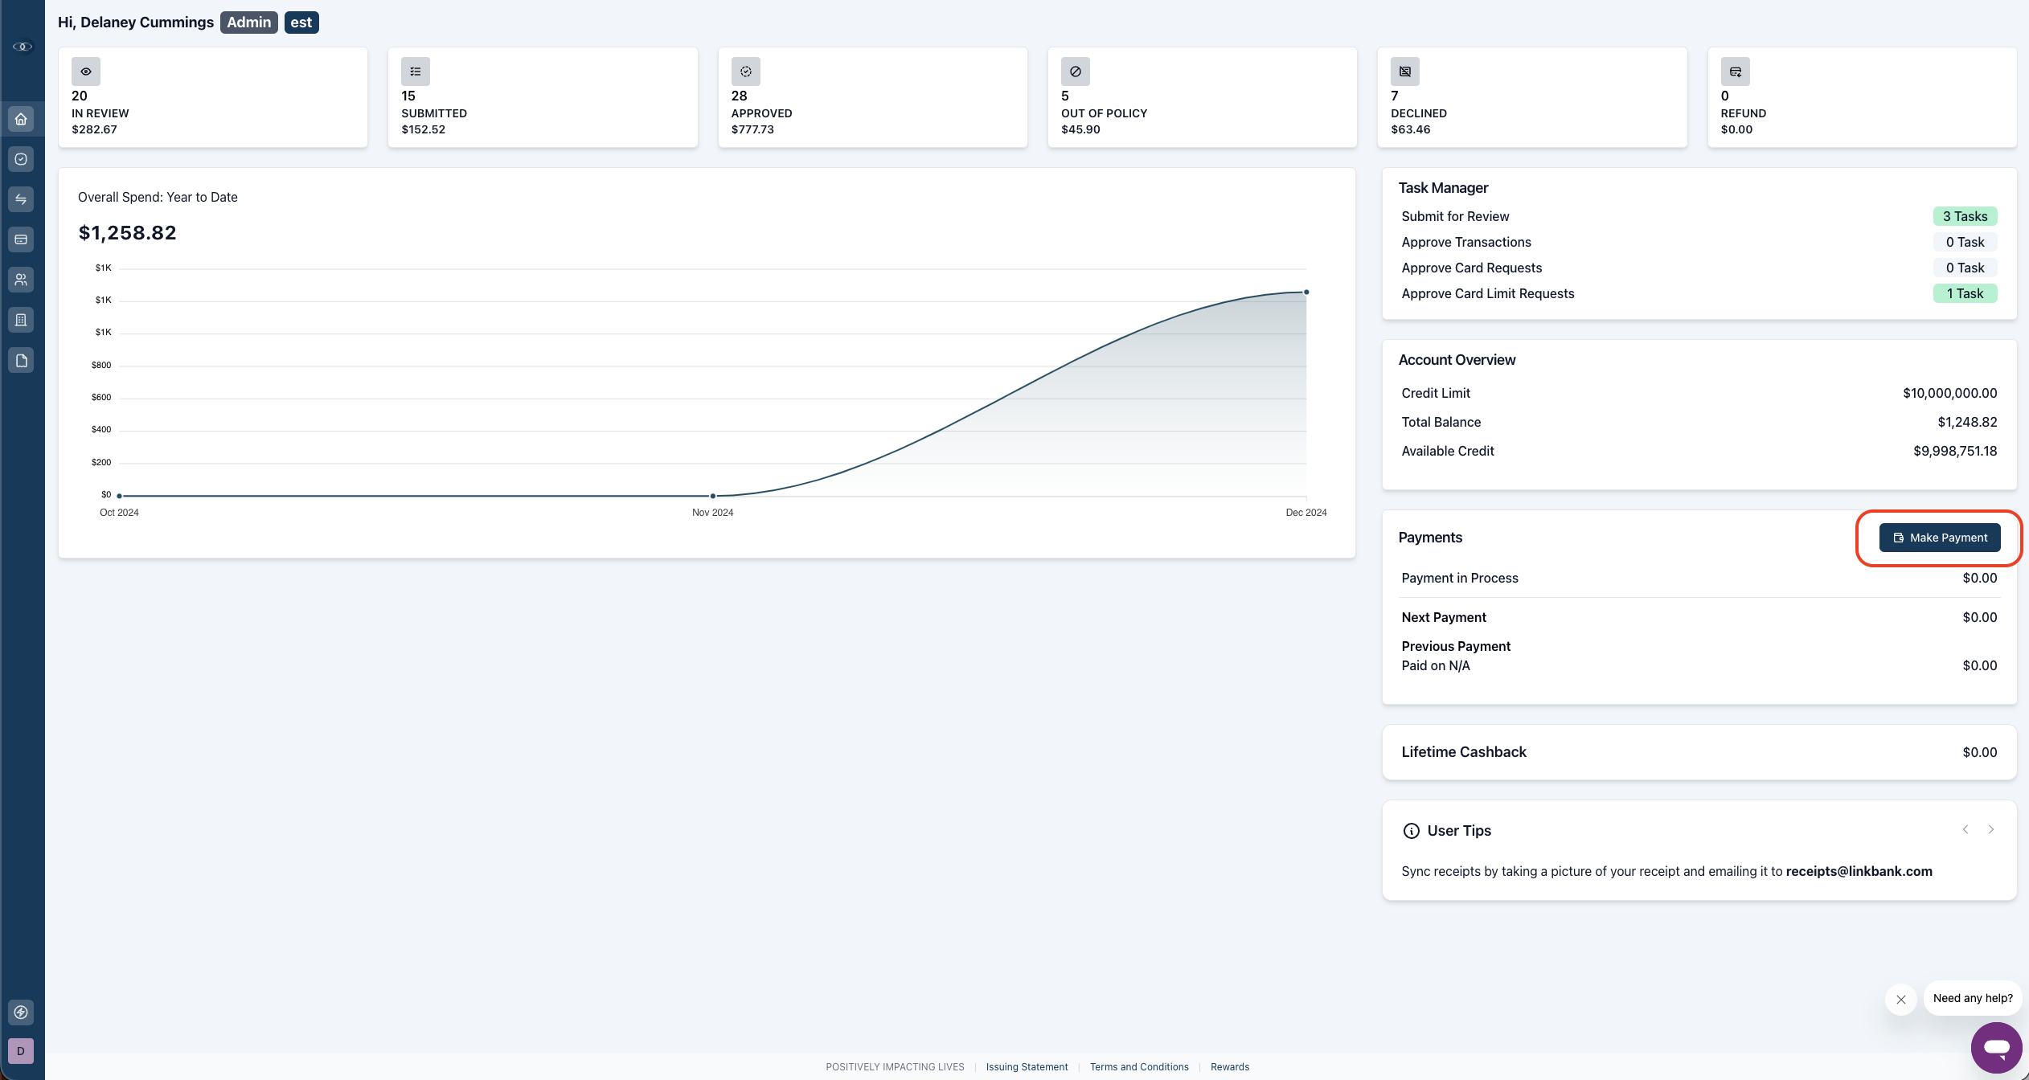The height and width of the screenshot is (1080, 2029).
Task: Open the Users sidebar icon
Action: 21,280
